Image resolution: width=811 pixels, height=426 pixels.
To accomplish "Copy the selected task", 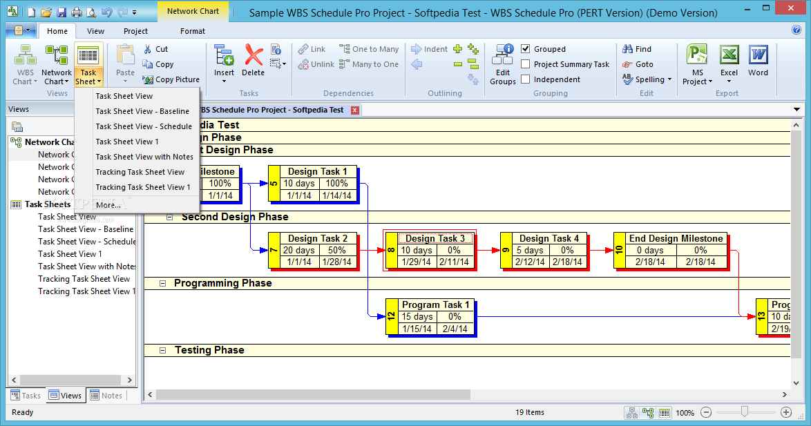I will [158, 64].
